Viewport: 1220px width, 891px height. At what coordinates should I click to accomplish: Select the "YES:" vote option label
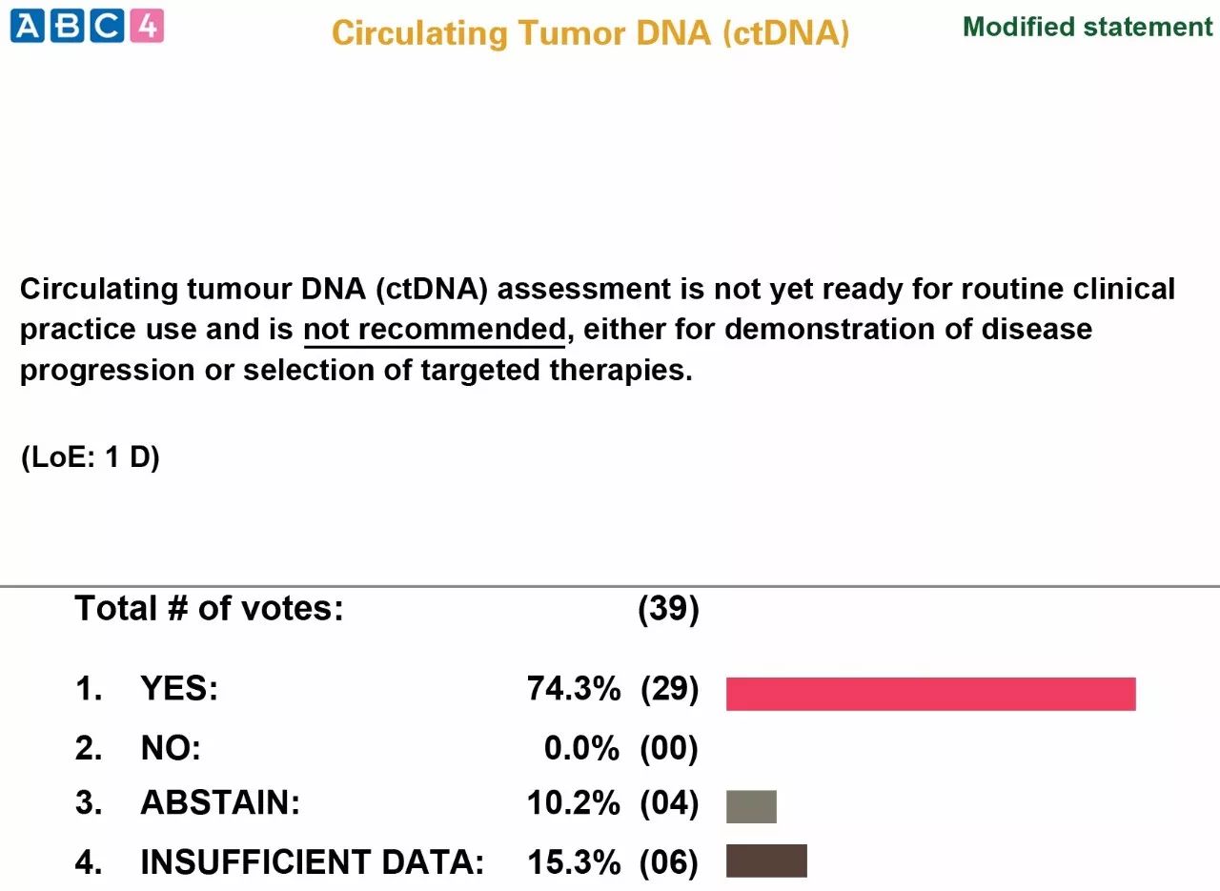(x=179, y=688)
